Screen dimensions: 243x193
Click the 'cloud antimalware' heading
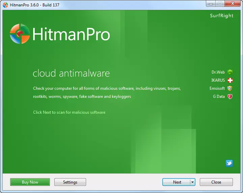click(71, 73)
